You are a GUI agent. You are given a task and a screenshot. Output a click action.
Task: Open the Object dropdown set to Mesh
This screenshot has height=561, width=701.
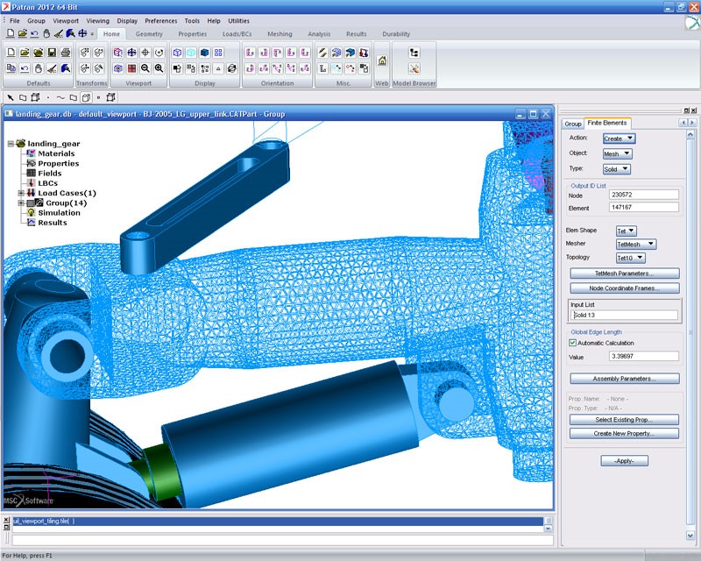point(618,154)
